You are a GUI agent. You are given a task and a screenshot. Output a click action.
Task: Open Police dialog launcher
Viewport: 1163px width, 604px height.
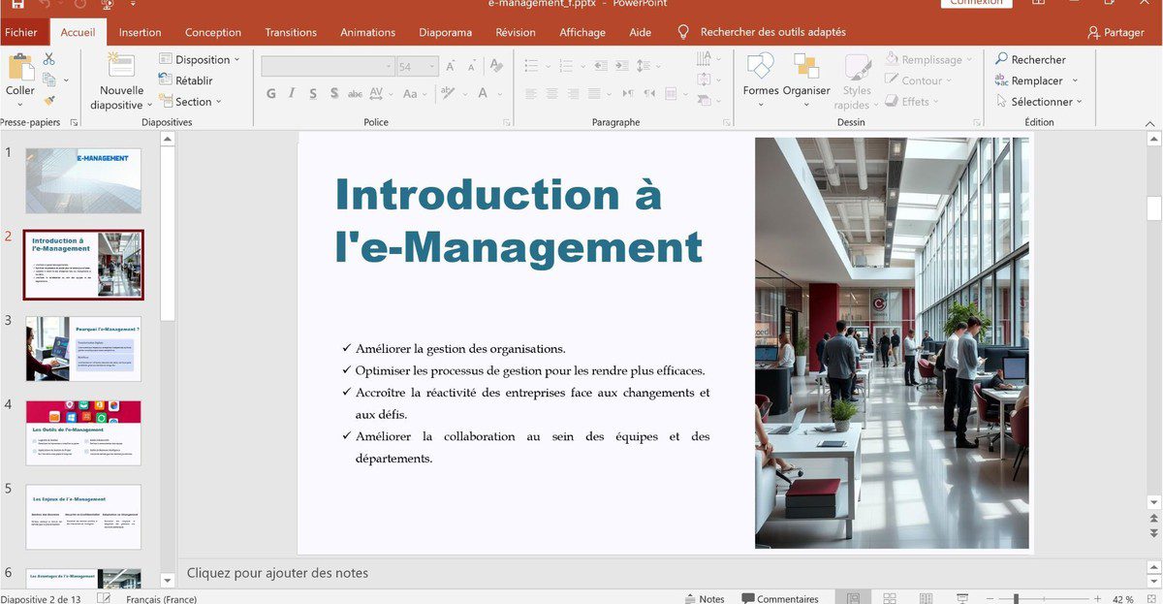point(506,123)
